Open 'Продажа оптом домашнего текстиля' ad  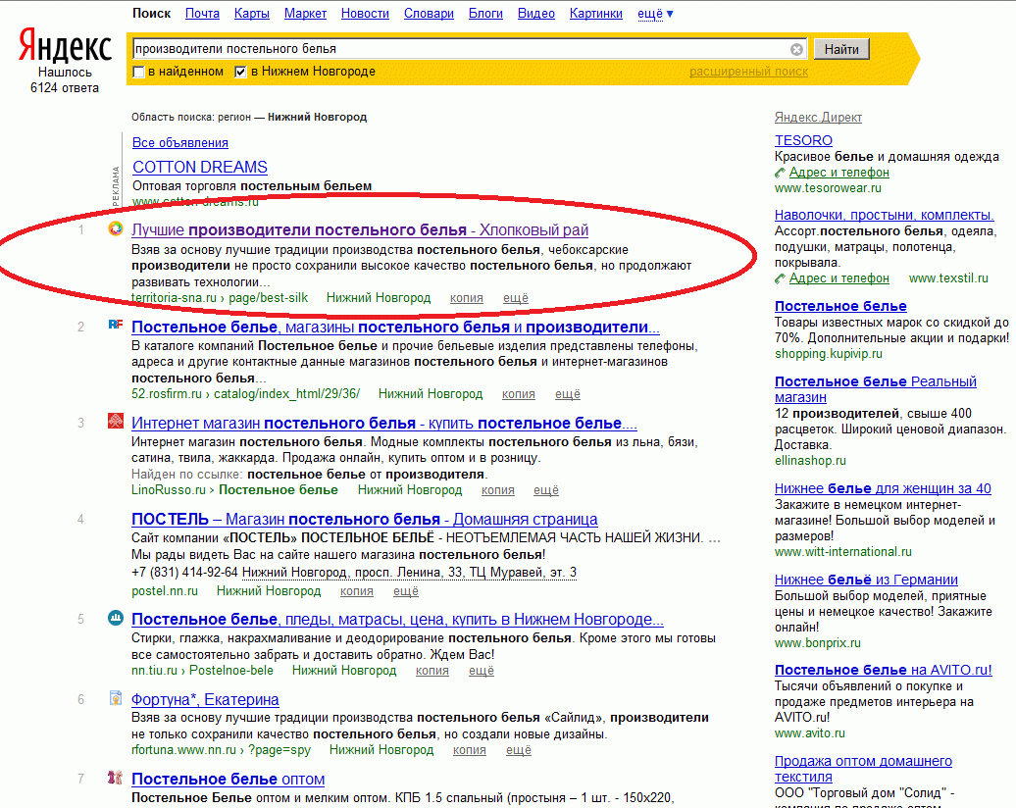click(x=863, y=769)
